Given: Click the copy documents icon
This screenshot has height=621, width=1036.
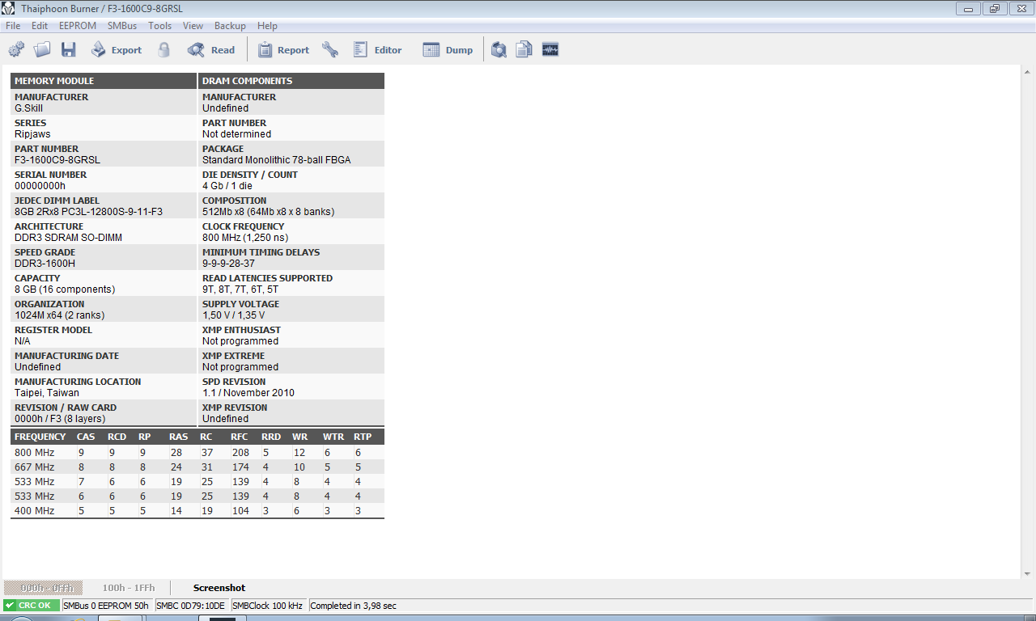Looking at the screenshot, I should 524,50.
